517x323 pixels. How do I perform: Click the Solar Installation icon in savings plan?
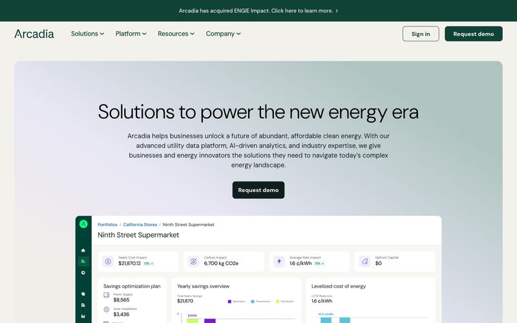pyautogui.click(x=107, y=309)
